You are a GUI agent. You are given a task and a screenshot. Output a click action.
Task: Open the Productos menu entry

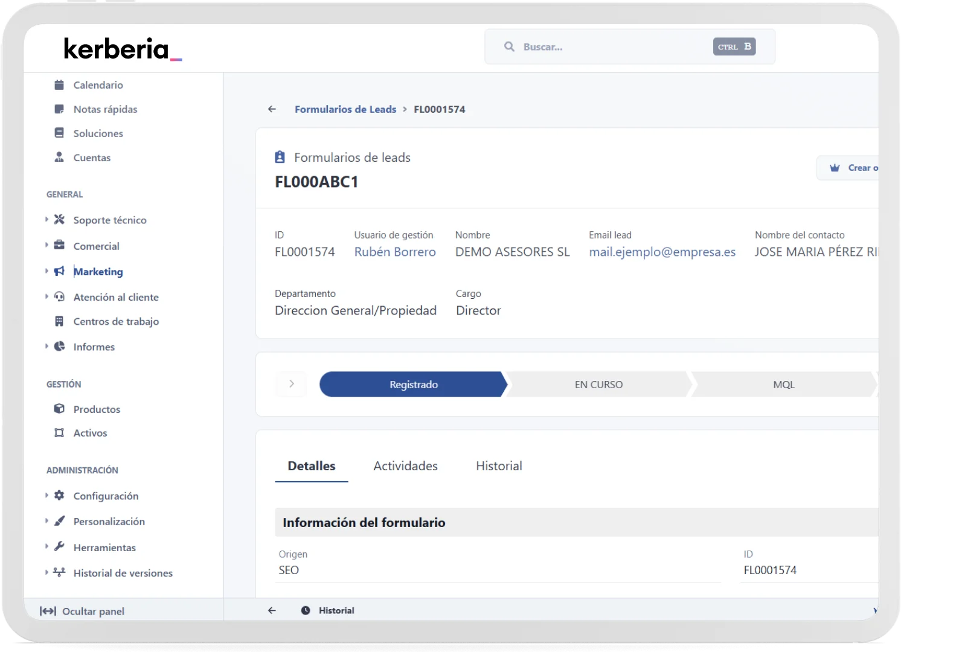click(97, 409)
